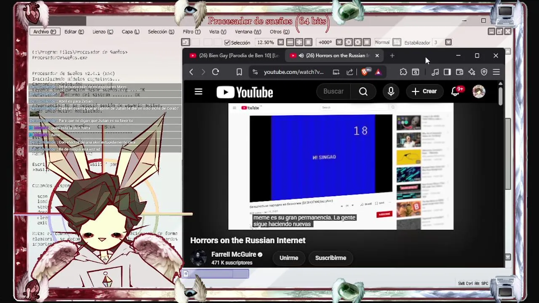Open the Lienzo menu
The image size is (539, 303).
tap(103, 32)
